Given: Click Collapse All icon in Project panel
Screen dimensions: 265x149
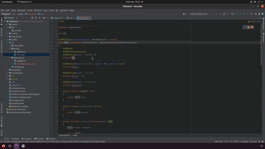Looking at the screenshot, I should tap(40, 18).
